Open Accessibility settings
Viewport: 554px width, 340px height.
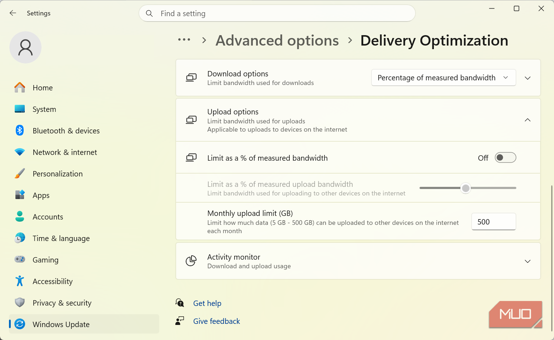click(84, 281)
